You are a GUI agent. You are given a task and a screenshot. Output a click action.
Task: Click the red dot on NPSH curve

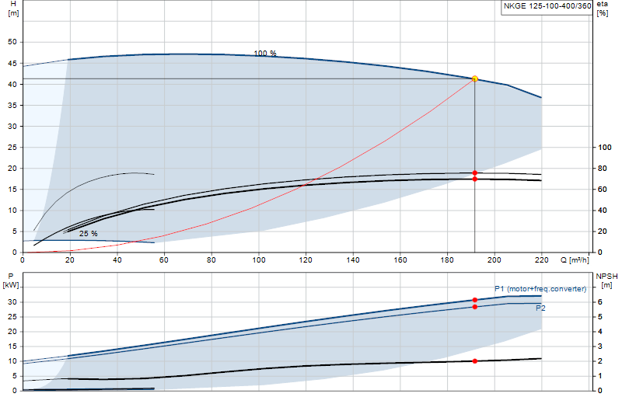tap(475, 361)
